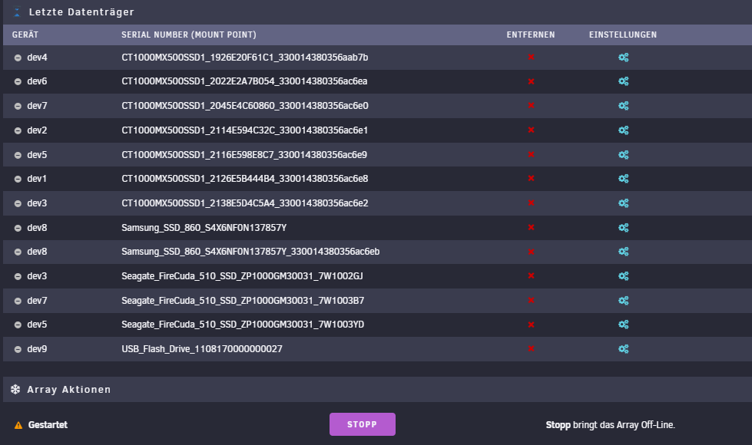This screenshot has width=752, height=445.
Task: Click red X for serial 2045E4C60860 row
Action: click(531, 105)
